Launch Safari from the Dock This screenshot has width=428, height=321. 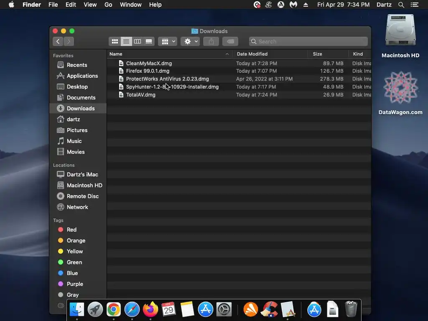coord(132,309)
